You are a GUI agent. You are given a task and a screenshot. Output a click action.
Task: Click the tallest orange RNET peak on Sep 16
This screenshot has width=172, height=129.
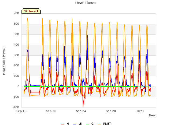pyautogui.click(x=27, y=18)
